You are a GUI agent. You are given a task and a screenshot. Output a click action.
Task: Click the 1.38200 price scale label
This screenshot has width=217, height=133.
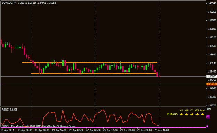pyautogui.click(x=212, y=37)
